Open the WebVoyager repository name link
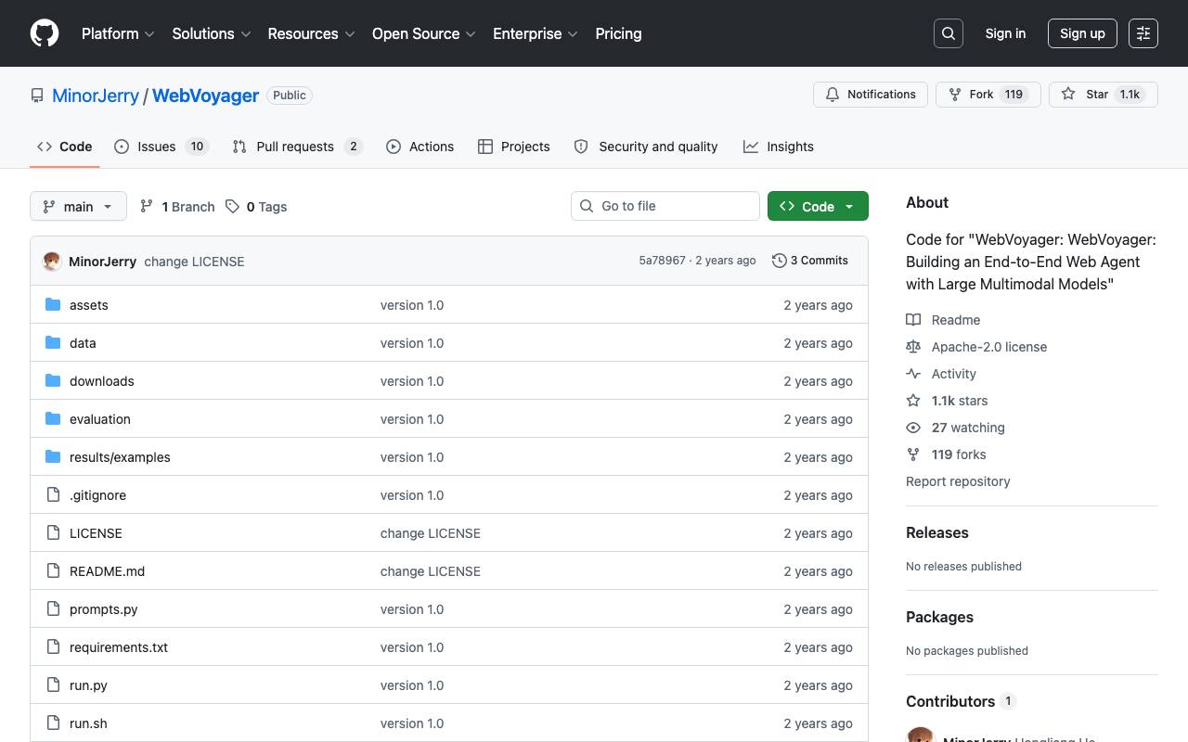This screenshot has width=1188, height=742. 206,96
